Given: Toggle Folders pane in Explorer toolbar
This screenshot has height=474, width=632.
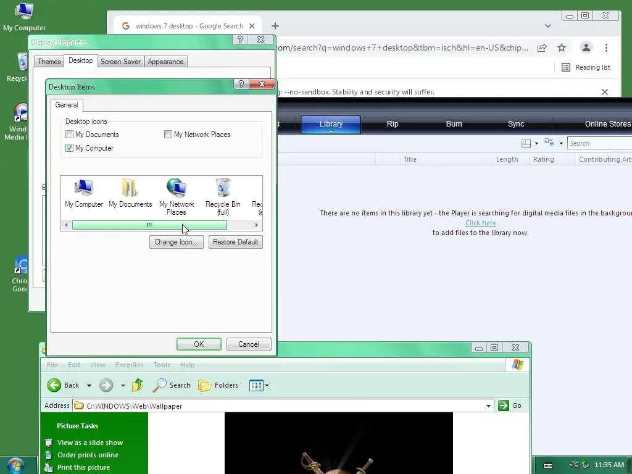Looking at the screenshot, I should pyautogui.click(x=218, y=385).
